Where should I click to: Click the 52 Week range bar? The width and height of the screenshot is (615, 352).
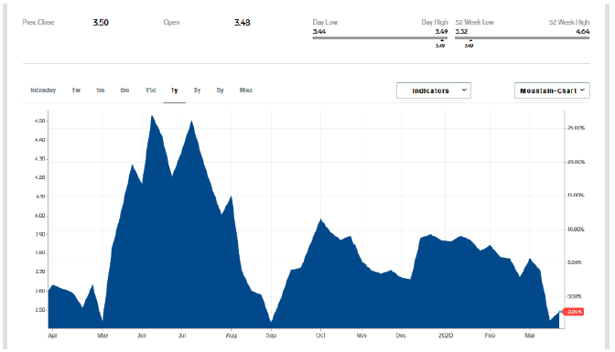522,38
